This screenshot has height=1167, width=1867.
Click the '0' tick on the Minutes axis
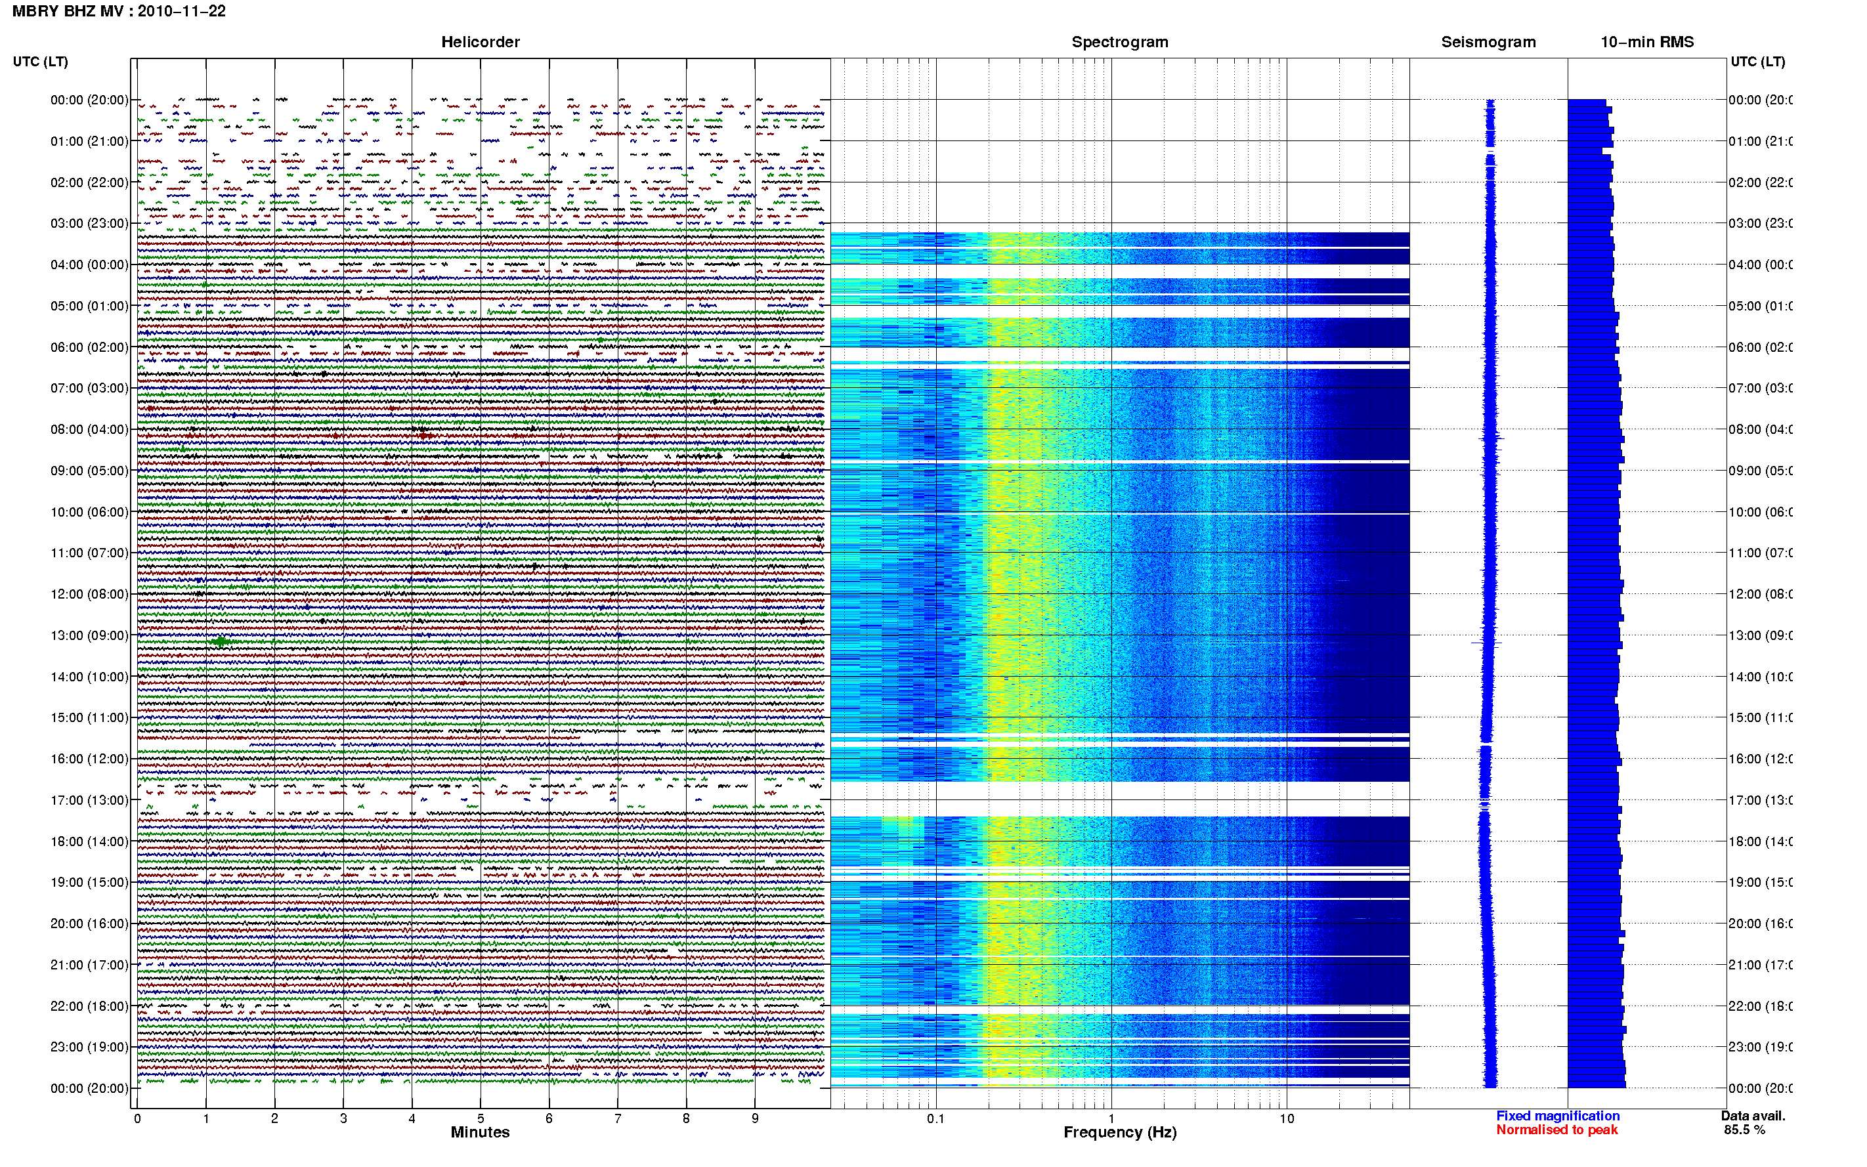pos(137,1118)
